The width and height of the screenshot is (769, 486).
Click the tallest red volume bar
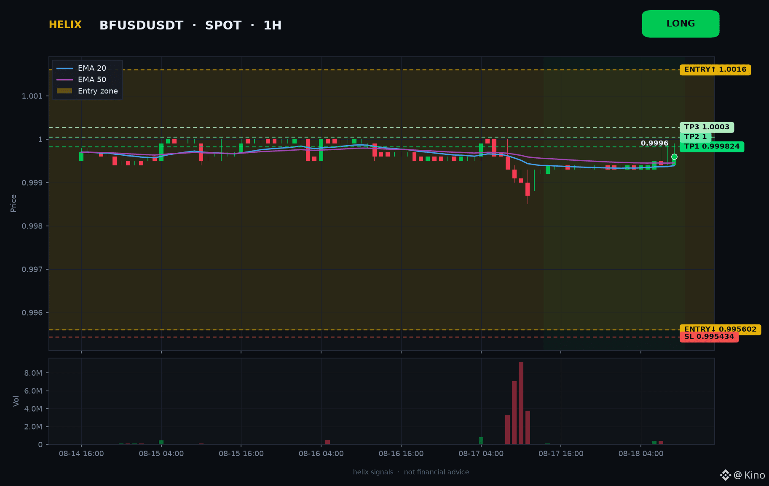pos(521,403)
